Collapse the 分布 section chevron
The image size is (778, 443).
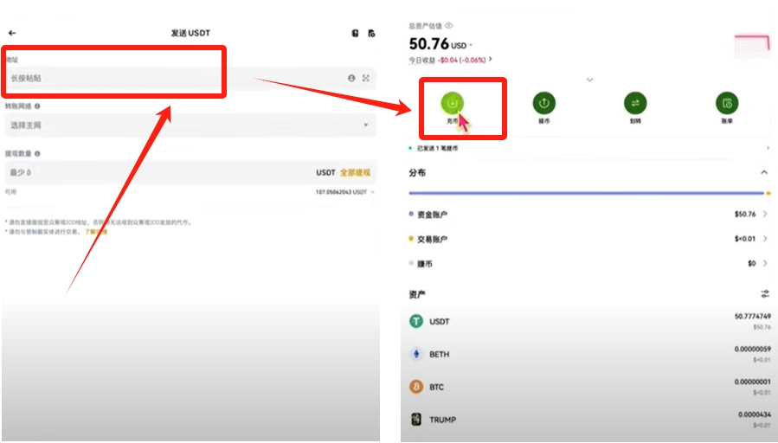(764, 172)
